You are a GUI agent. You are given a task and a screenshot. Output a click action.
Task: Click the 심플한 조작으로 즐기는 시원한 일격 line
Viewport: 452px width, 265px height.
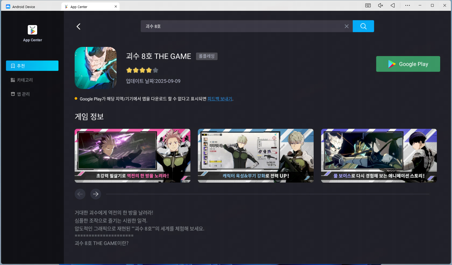click(111, 221)
